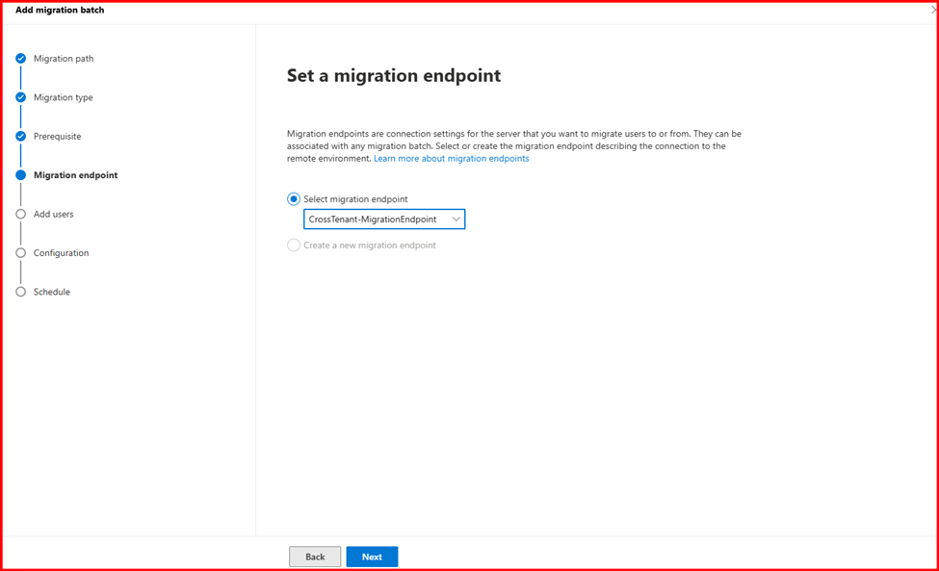
Task: Click the Migration path completed checkmark icon
Action: pos(20,59)
